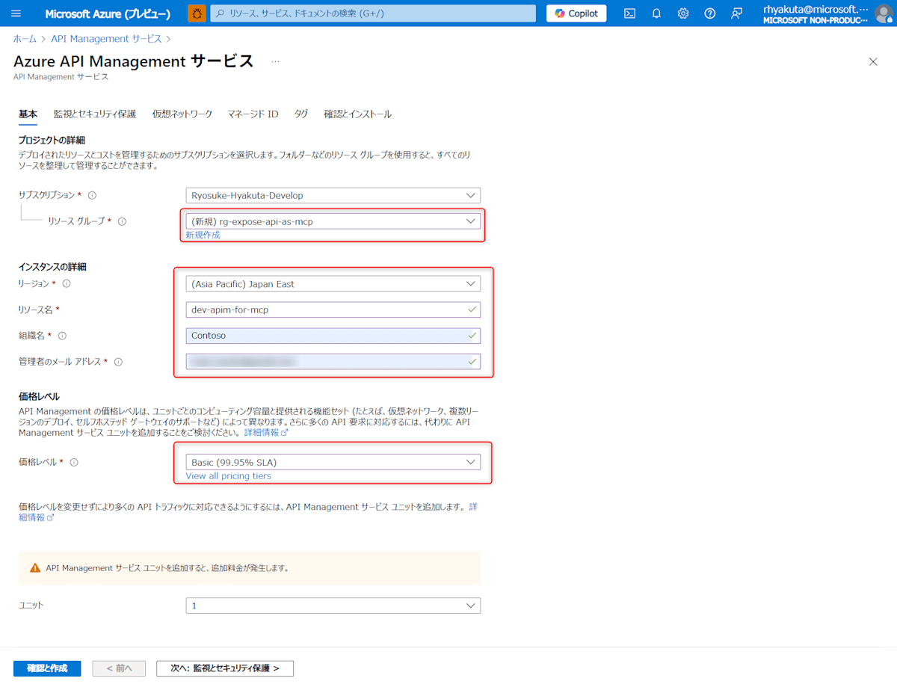
Task: Click the 管理者のメール アドレス field
Action: click(333, 362)
